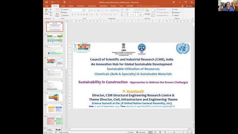Switch to the Slide Show tab
Screen dimensions: 238x134
click(103, 6)
